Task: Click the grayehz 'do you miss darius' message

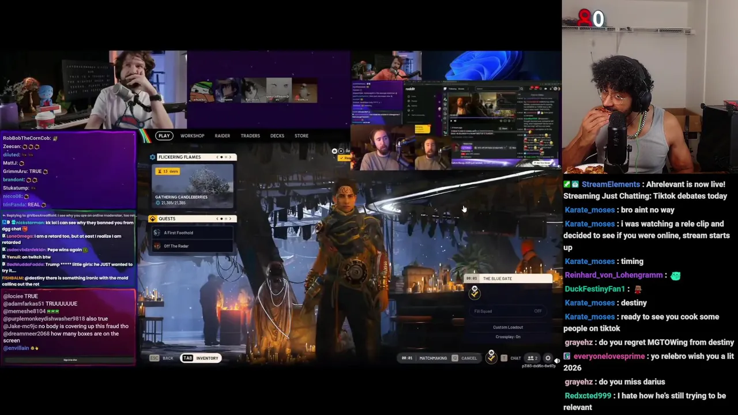Action: (x=615, y=382)
